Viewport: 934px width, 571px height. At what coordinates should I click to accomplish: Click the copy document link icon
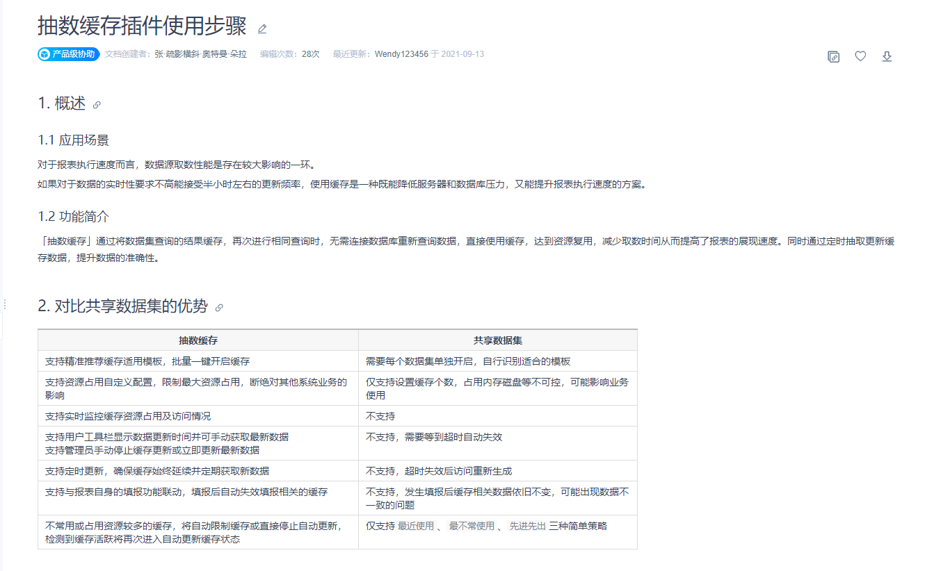[x=834, y=57]
